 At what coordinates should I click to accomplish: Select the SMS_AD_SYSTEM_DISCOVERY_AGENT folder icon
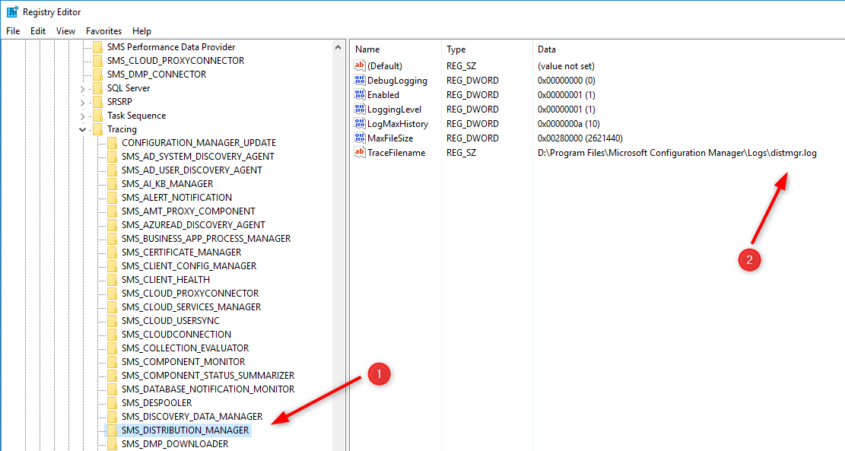pyautogui.click(x=112, y=156)
